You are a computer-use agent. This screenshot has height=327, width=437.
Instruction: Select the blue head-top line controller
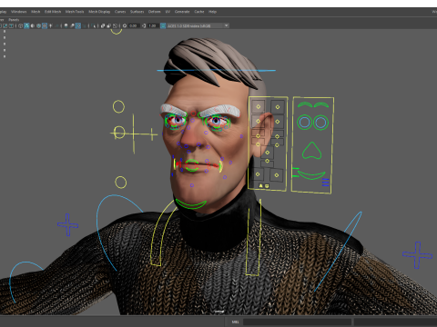216,71
